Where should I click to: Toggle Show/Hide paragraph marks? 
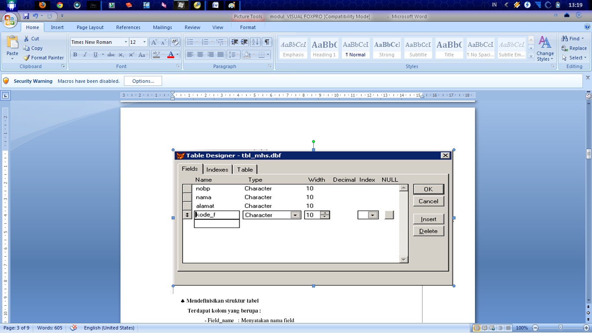coord(267,42)
